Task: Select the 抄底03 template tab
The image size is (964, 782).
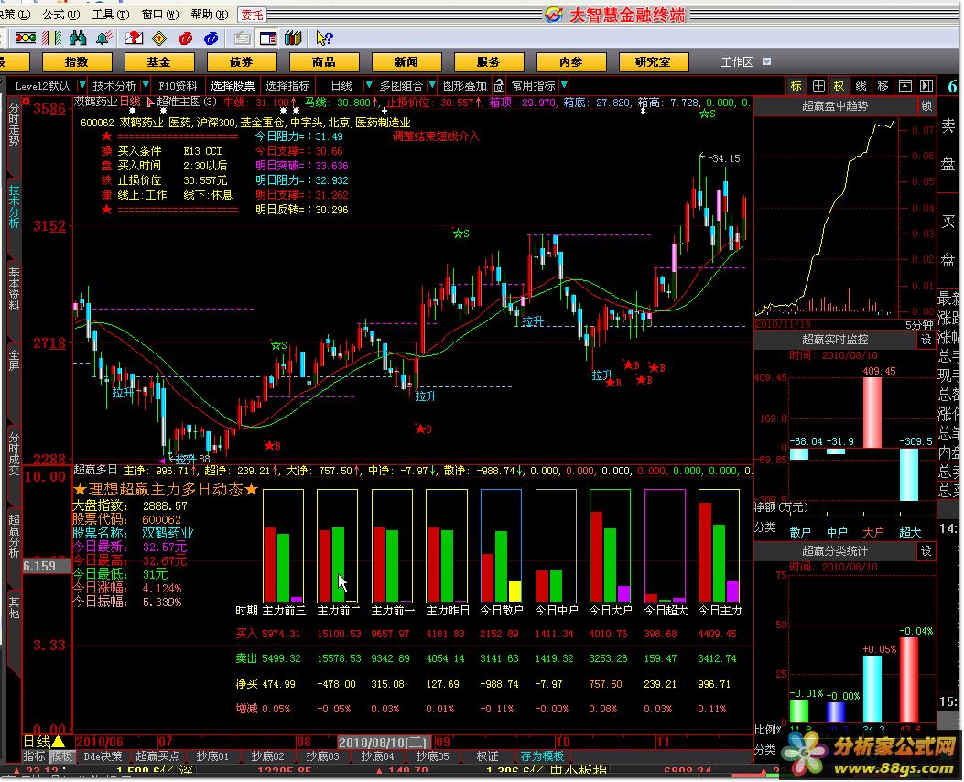Action: point(323,756)
